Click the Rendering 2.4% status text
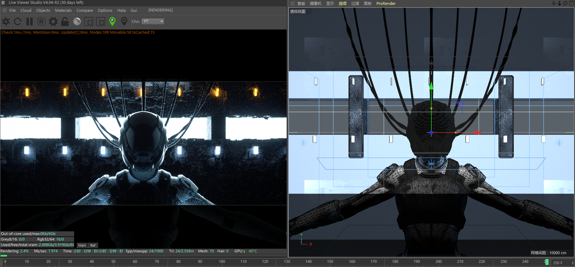The height and width of the screenshot is (267, 575). (x=14, y=251)
